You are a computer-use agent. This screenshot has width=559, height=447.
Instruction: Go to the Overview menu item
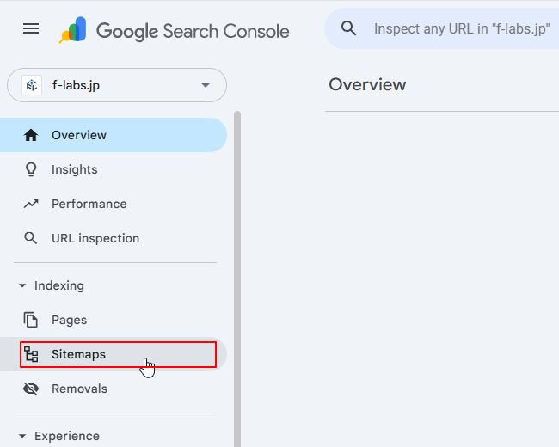[x=114, y=135]
